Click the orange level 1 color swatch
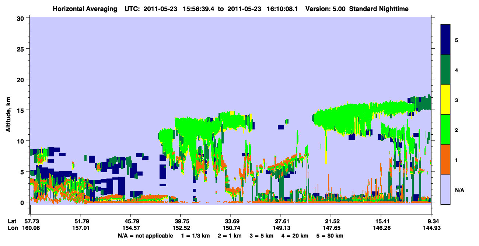 point(445,159)
